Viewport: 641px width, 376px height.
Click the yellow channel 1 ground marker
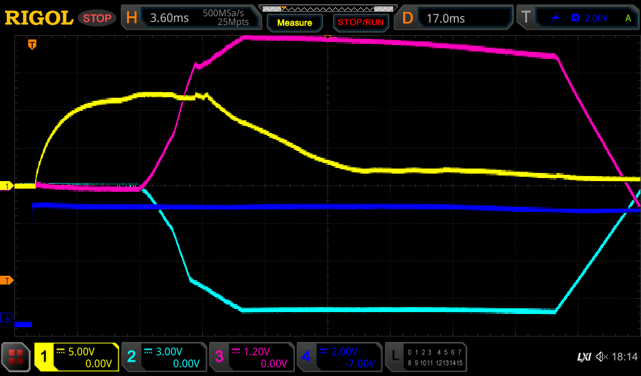click(x=7, y=186)
